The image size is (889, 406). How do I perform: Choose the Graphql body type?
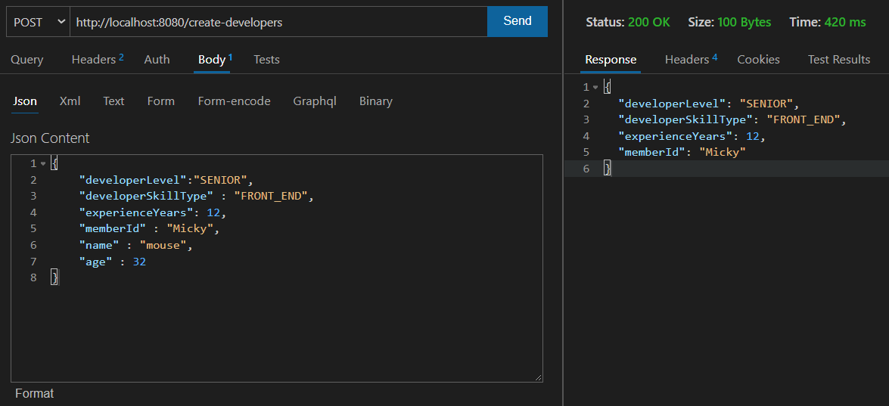315,101
